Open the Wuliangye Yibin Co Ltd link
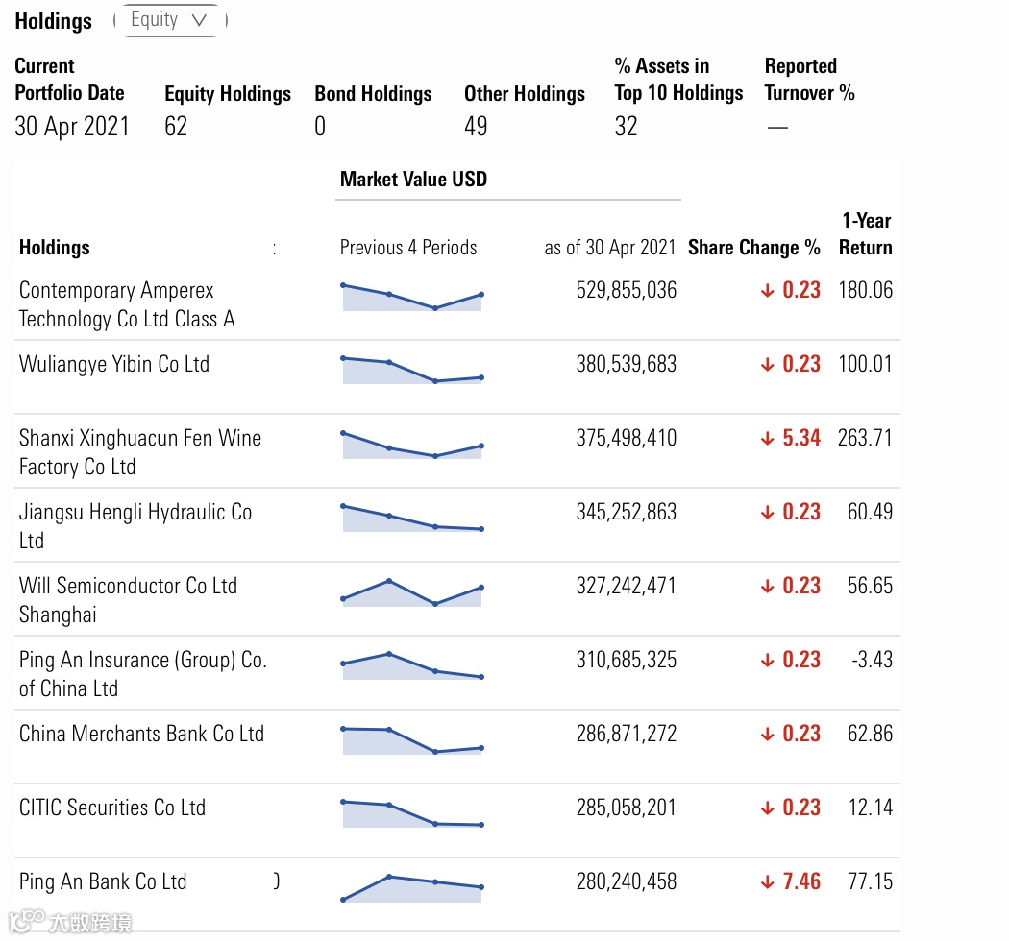Screen dimensions: 1009x941 click(x=114, y=365)
